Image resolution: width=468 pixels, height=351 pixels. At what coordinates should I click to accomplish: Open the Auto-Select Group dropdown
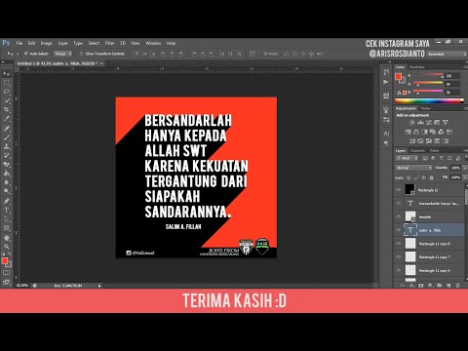62,54
